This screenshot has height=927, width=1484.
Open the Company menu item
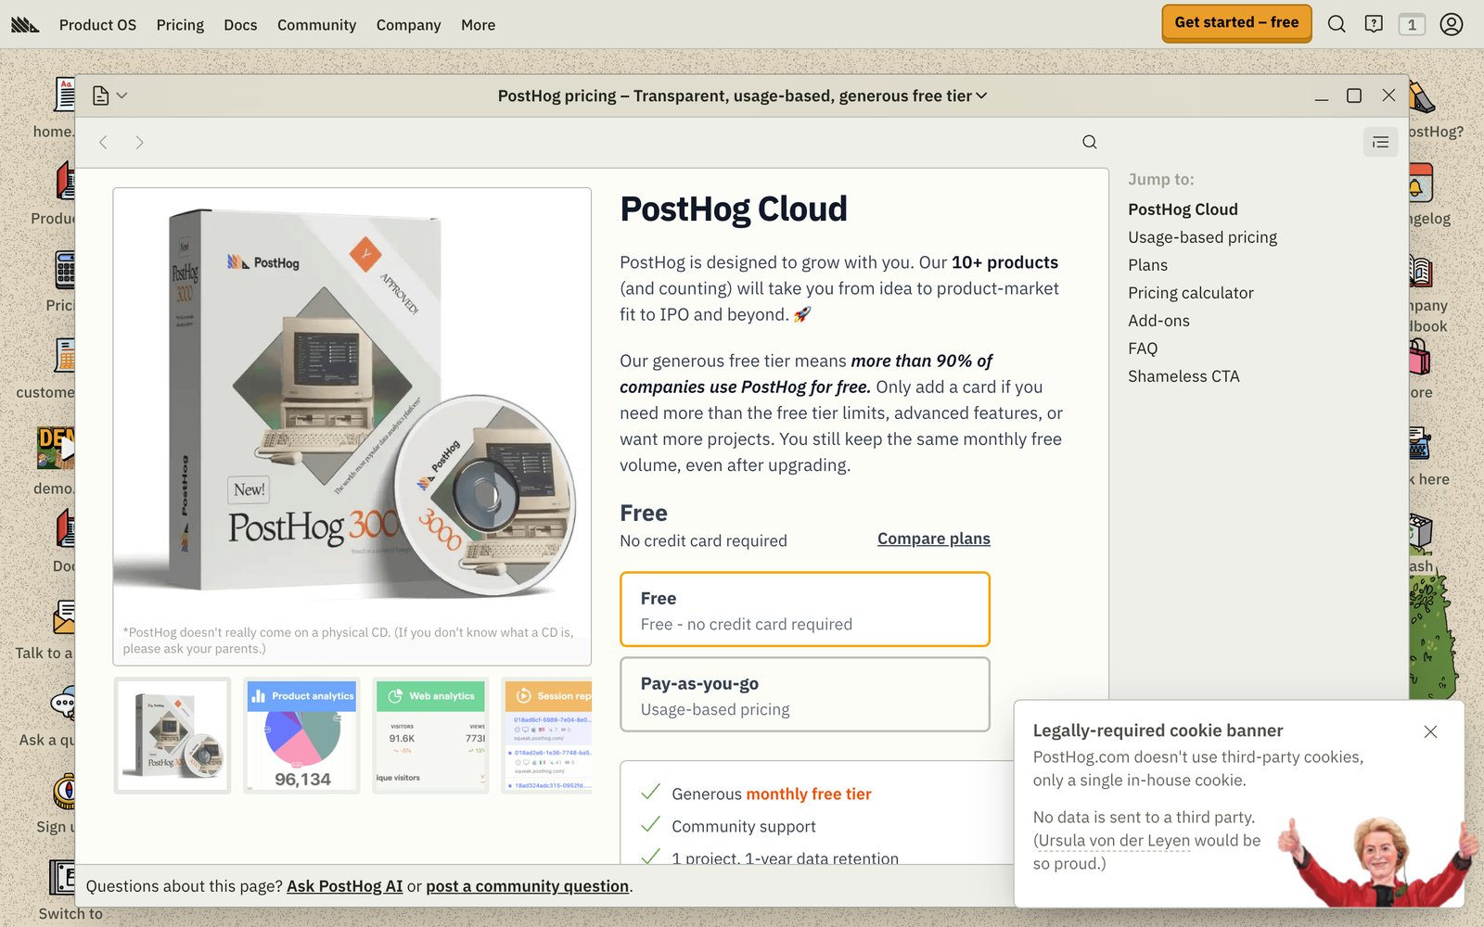[408, 25]
